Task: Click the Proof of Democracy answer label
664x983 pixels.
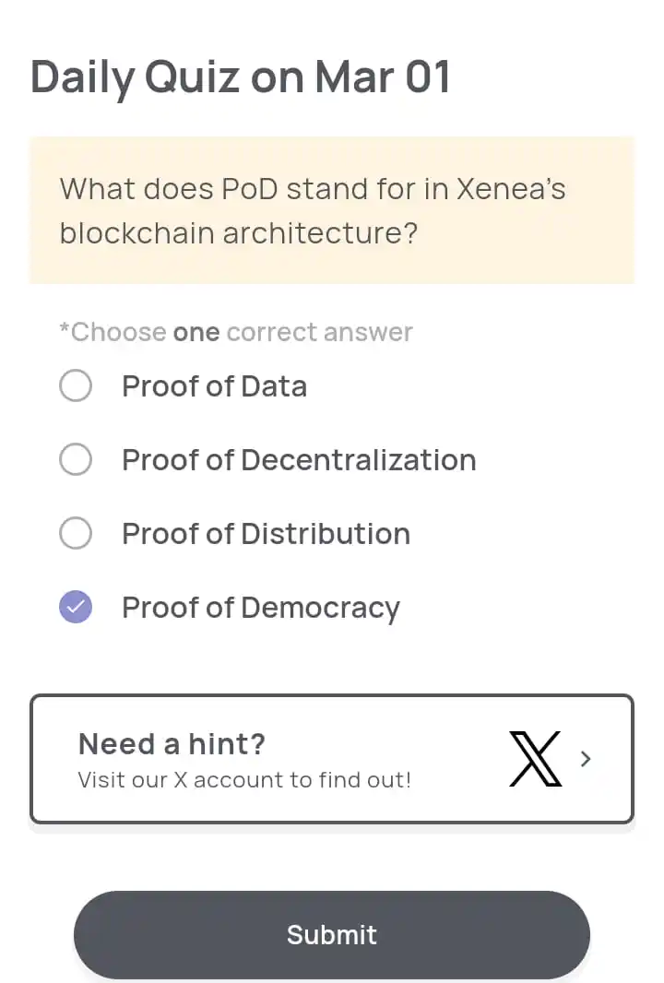Action: click(x=261, y=608)
